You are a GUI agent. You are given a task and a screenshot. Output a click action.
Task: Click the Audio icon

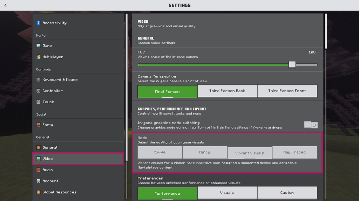pos(39,170)
